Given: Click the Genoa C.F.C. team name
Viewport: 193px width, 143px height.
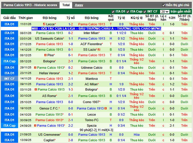Looking at the screenshot, I should pyautogui.click(x=49, y=108).
